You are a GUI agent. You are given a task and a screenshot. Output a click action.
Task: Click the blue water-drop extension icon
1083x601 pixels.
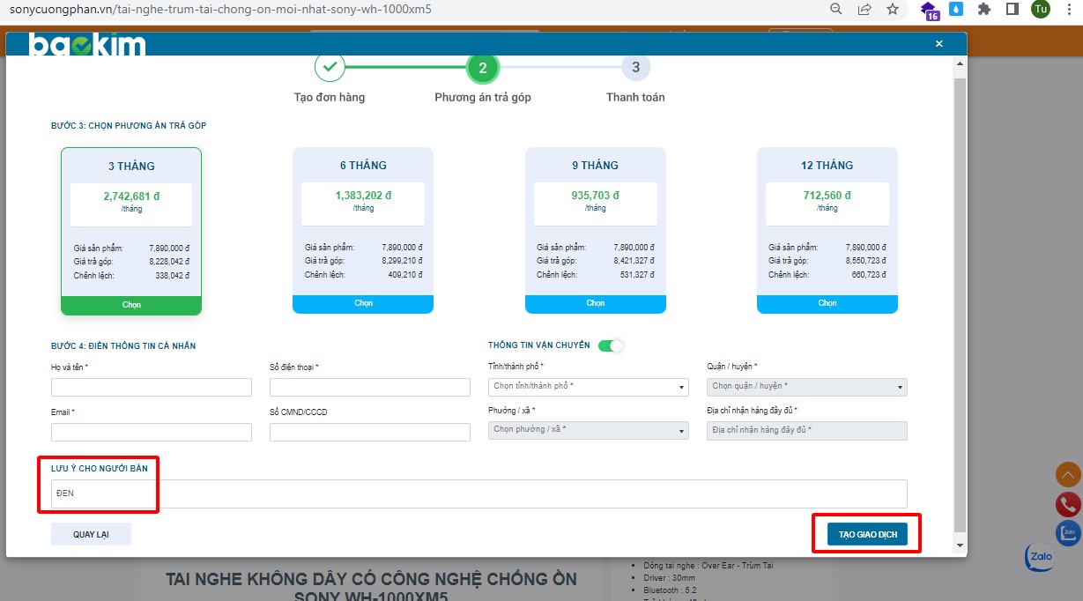[957, 10]
